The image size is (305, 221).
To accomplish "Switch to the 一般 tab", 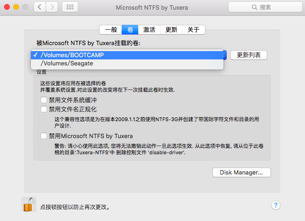I will 111,29.
